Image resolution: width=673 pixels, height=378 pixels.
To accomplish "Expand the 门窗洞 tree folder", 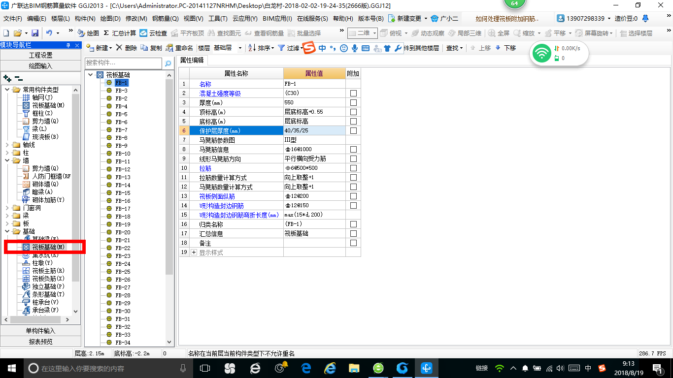I will click(7, 208).
